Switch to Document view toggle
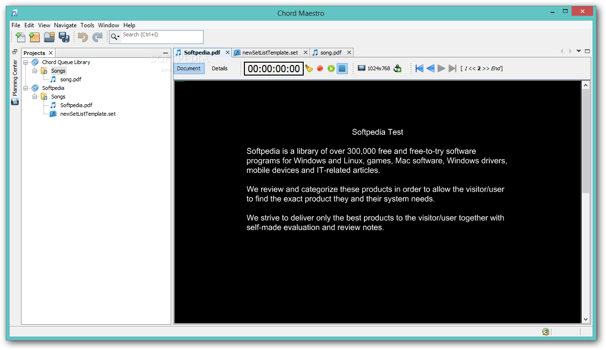Screen dimensions: 606x350 (x=189, y=68)
